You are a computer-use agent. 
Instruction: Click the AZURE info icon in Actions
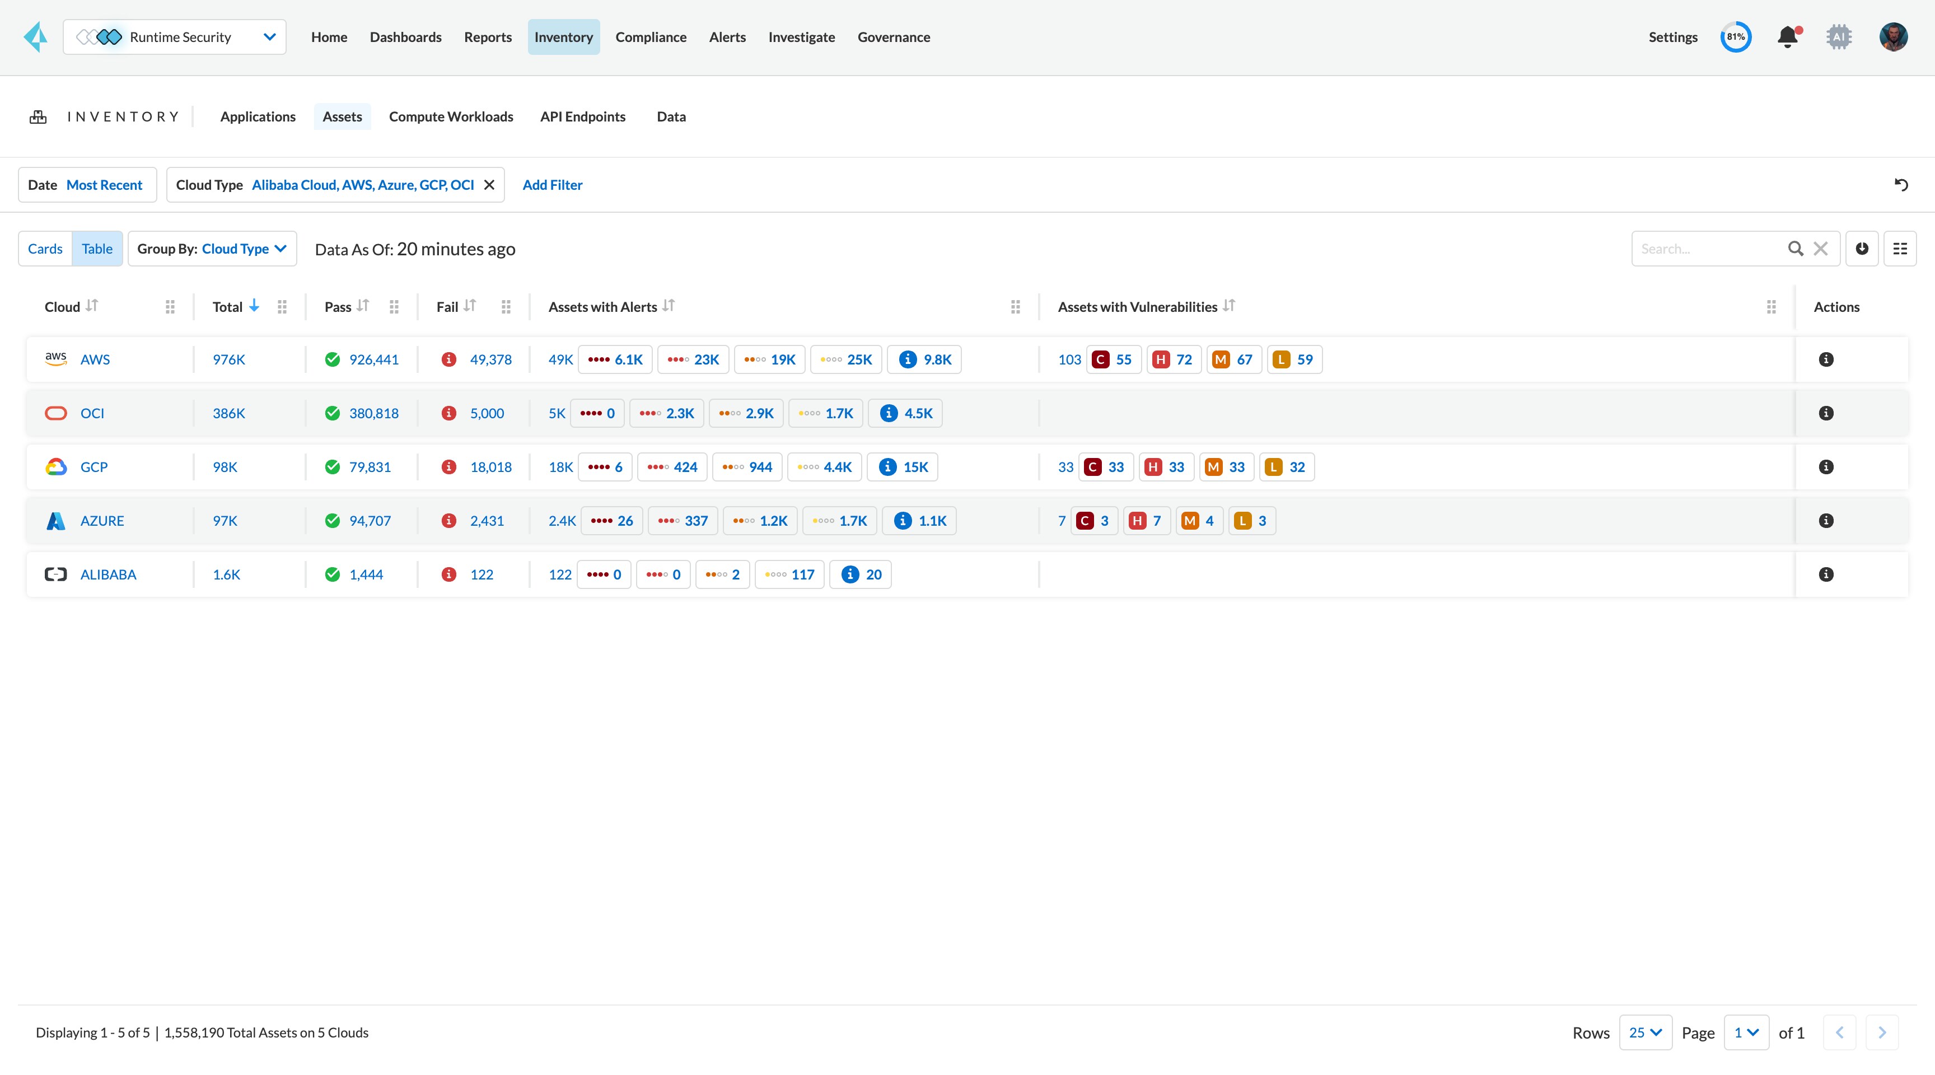(x=1826, y=520)
